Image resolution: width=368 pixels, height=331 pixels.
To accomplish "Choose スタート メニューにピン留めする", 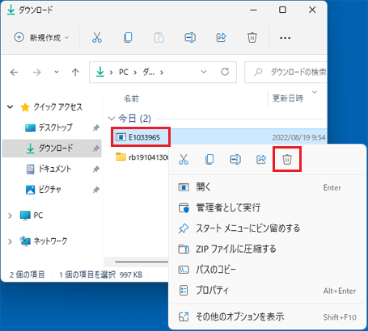I will (267, 228).
